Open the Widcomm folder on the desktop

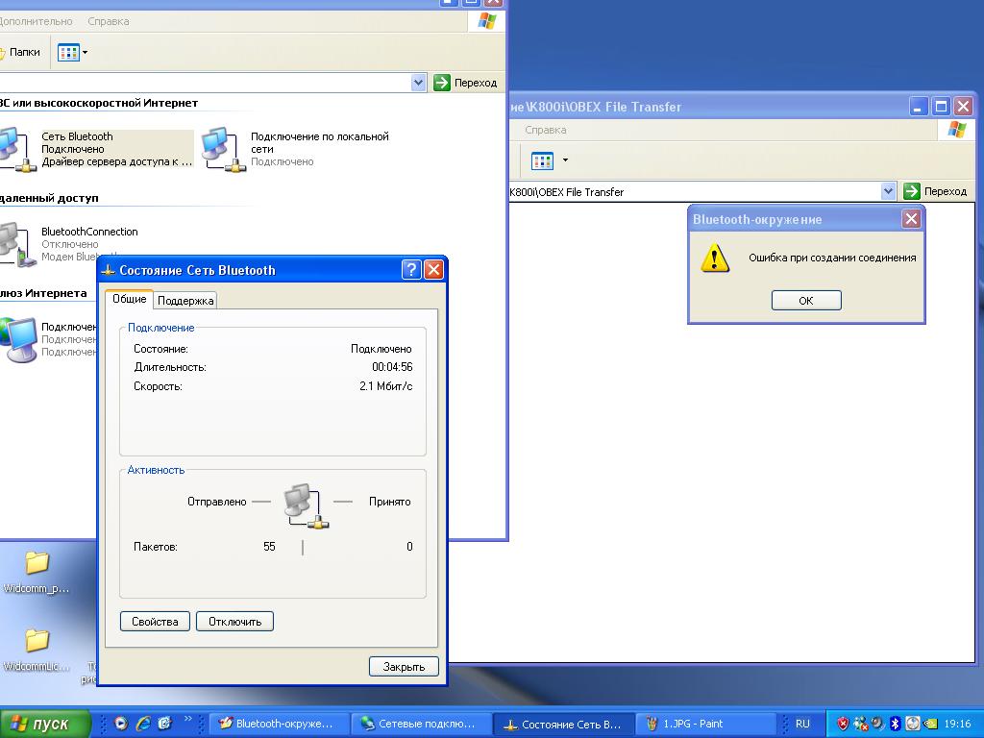click(x=37, y=562)
